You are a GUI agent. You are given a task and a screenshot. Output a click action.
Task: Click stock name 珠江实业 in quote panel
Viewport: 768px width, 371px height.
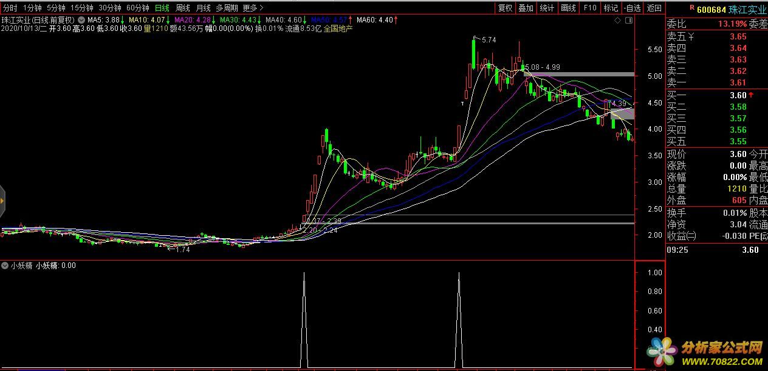(748, 9)
